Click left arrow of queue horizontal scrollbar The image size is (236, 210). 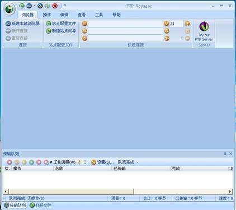pyautogui.click(x=6, y=192)
